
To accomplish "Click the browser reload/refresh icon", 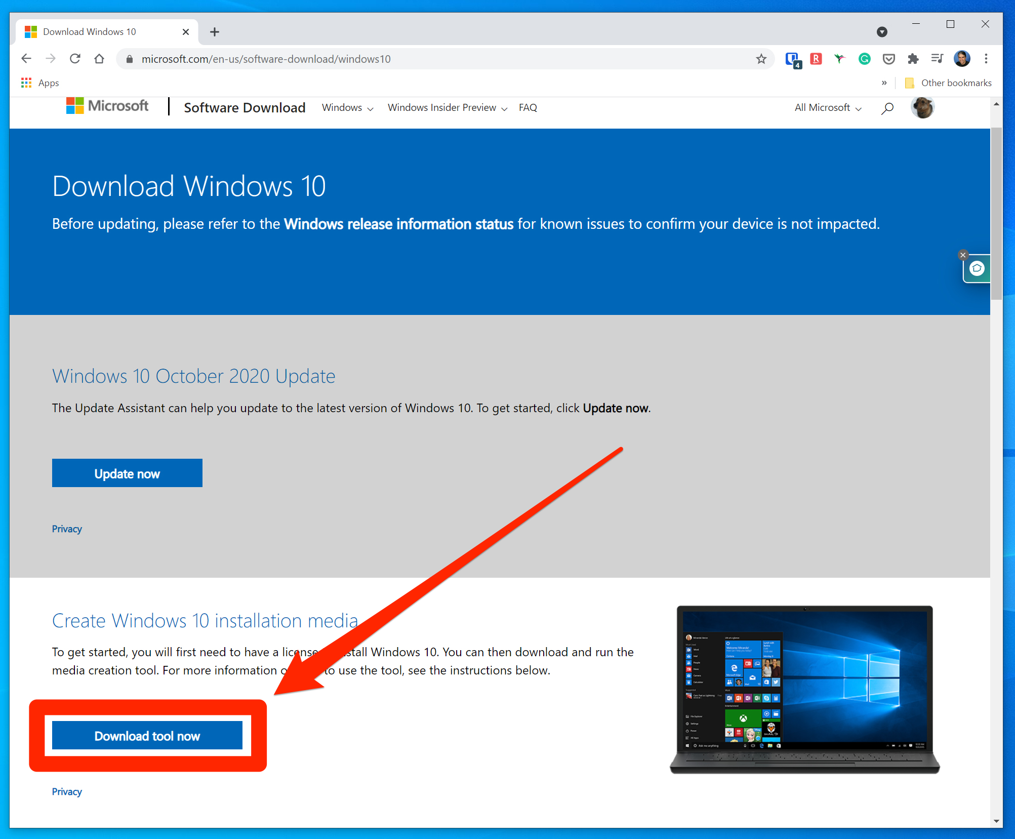I will point(78,58).
